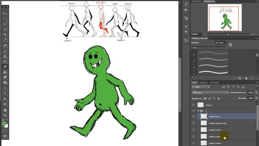Screen dimensions: 259x146
Task: Toggle Quick Mask mode
Action: click(x=5, y=131)
